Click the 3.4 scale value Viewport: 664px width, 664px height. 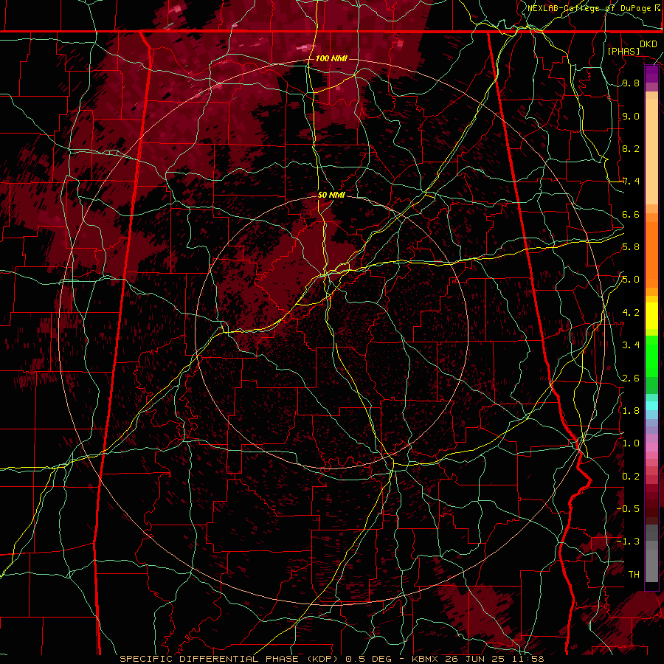(x=631, y=345)
